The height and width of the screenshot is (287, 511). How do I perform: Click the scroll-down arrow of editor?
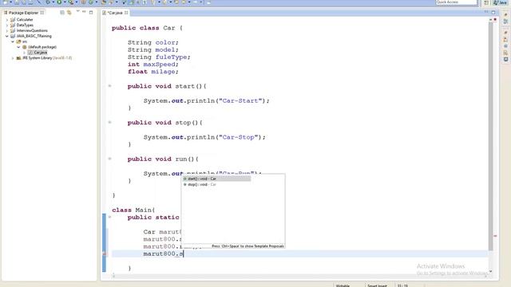point(490,271)
